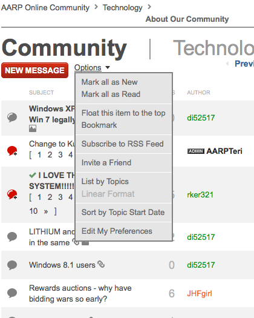This screenshot has width=254, height=318.
Task: Click speech bubble icon beside Windows 8.1 users
Action: pyautogui.click(x=12, y=265)
